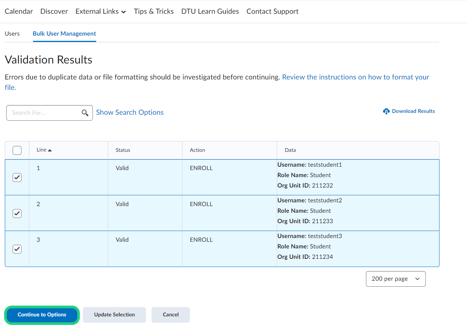The width and height of the screenshot is (467, 329).
Task: Open the Calendar menu item
Action: point(19,12)
